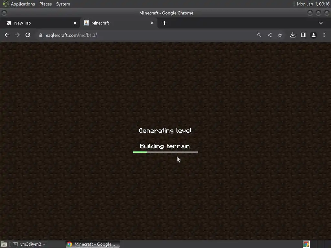Expand the tab search chevron

(x=321, y=23)
